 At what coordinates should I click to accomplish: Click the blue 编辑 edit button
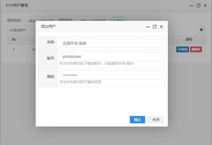(x=182, y=49)
